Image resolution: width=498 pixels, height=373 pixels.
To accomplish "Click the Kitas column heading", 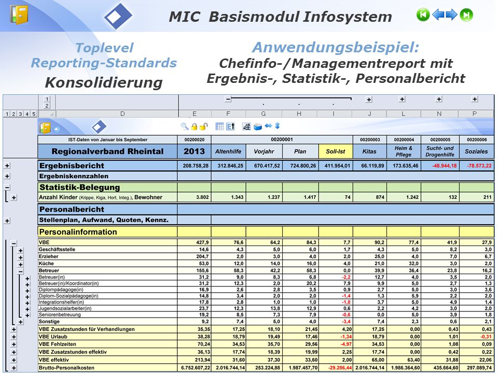I will tap(369, 152).
